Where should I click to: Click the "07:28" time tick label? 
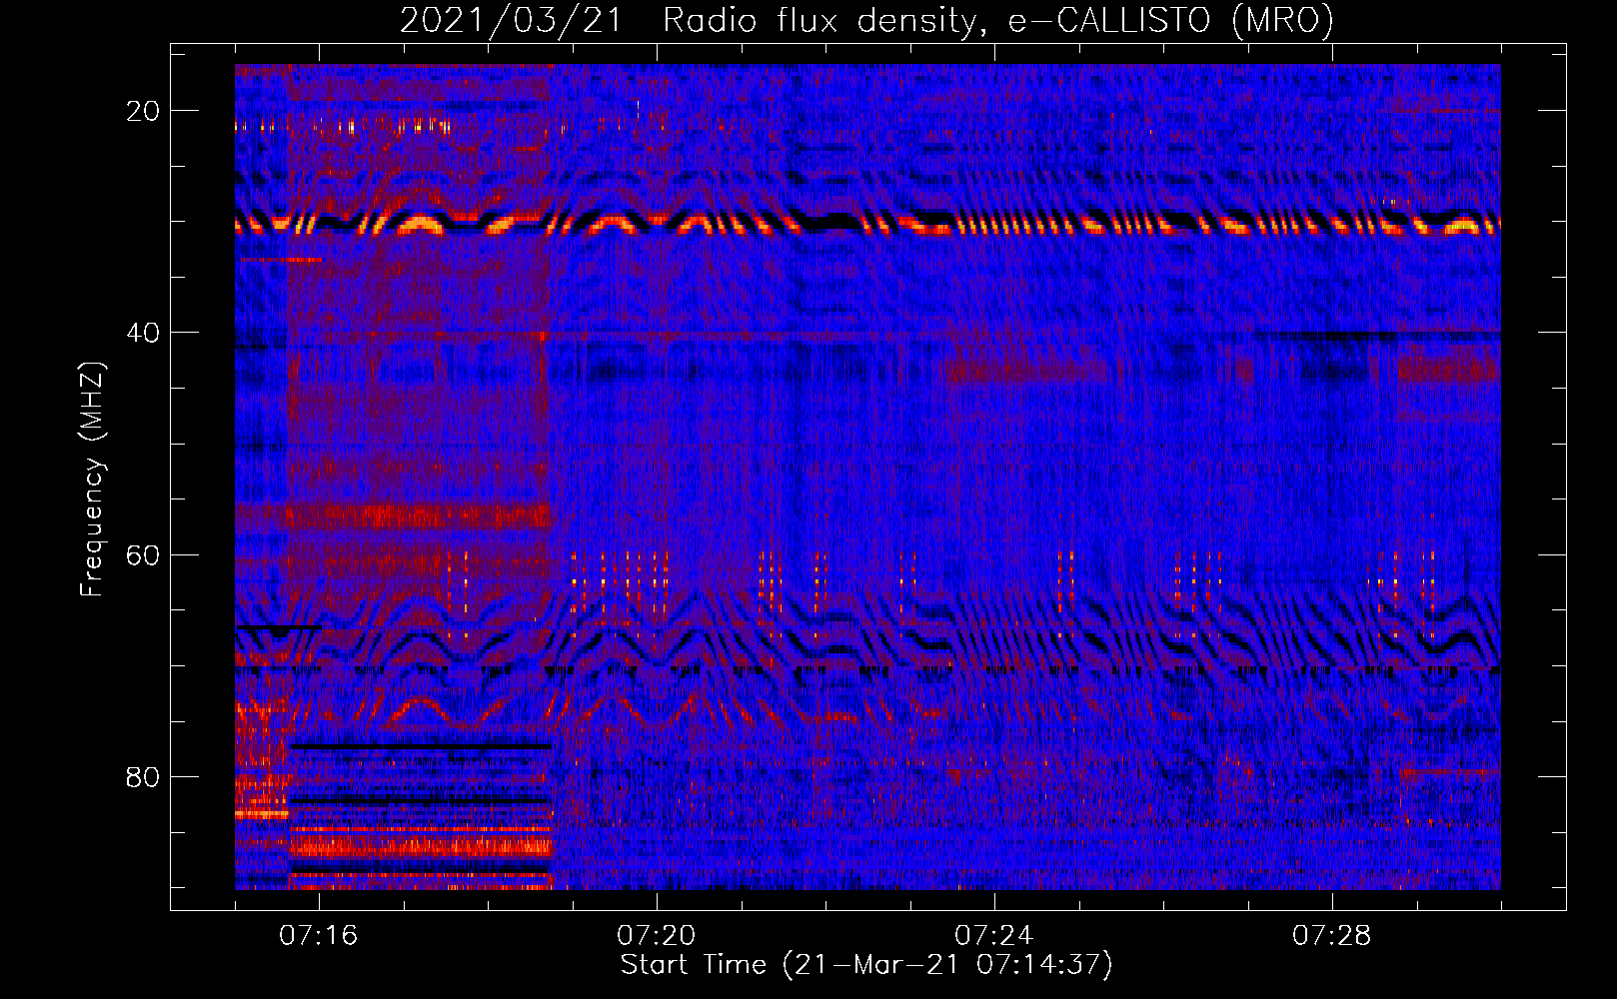[1332, 935]
